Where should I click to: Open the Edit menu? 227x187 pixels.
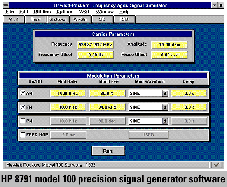[24, 12]
